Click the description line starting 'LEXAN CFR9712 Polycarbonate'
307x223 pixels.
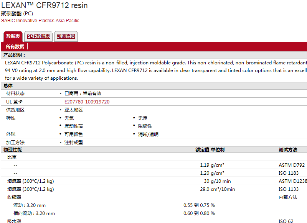click(156, 63)
